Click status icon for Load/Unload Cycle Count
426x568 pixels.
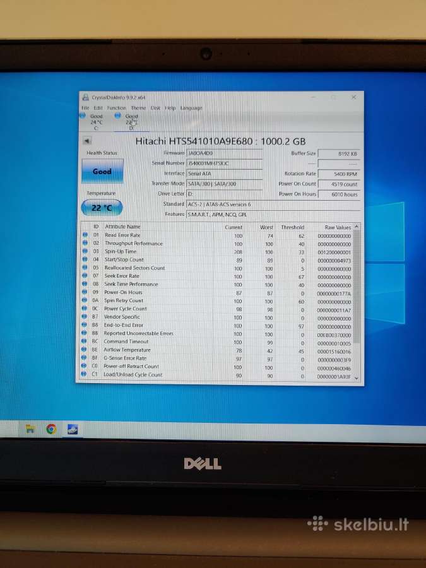84,374
